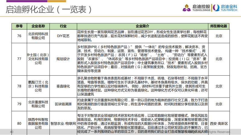241x135 pixels.
Task: Click the 智慧农业/物联网 industry cell
Action: (x=63, y=124)
